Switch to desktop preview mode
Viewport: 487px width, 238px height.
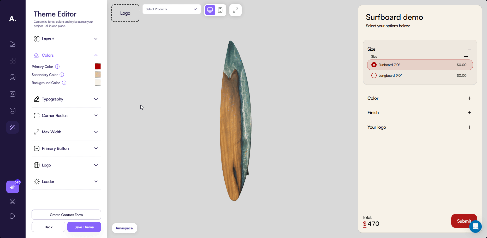click(210, 10)
